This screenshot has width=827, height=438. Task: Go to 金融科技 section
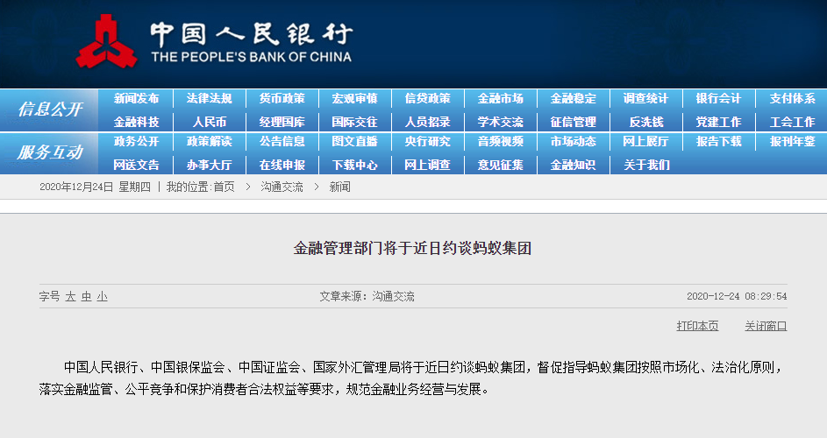point(136,123)
